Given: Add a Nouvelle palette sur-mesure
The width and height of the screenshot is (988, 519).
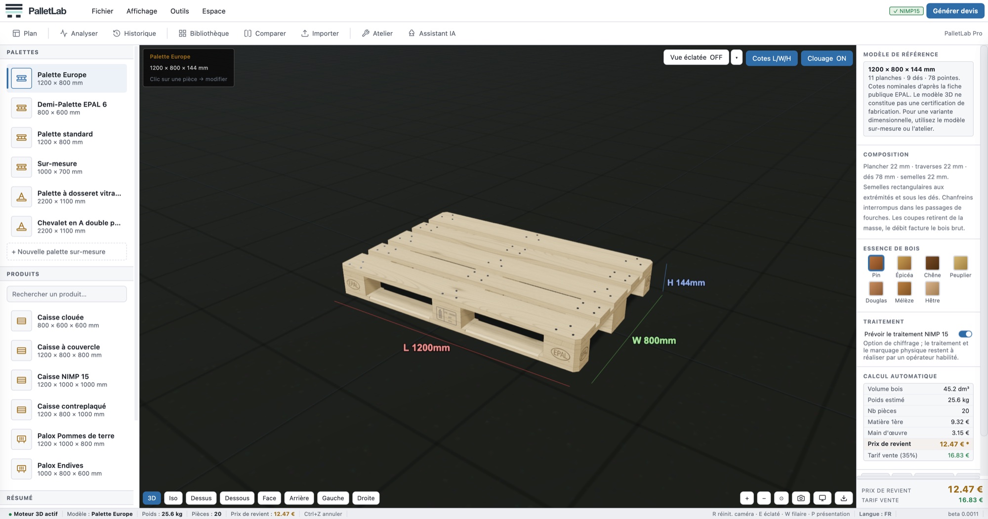Looking at the screenshot, I should click(x=67, y=252).
